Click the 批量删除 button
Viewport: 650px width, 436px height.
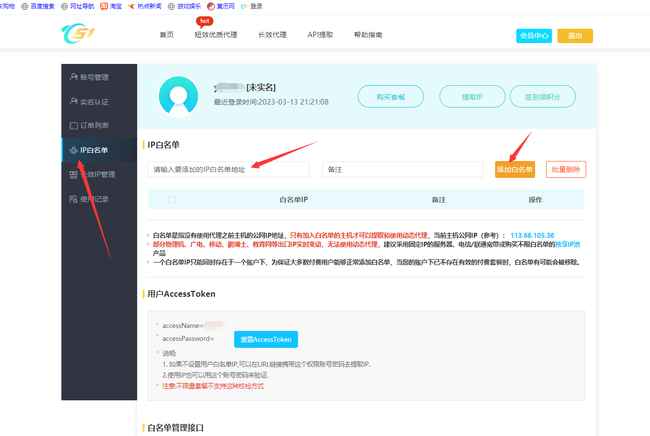[x=566, y=169]
